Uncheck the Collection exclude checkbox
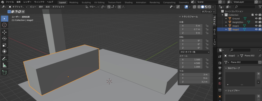Image resolution: width=262 pixels, height=101 pixels. pos(253,15)
